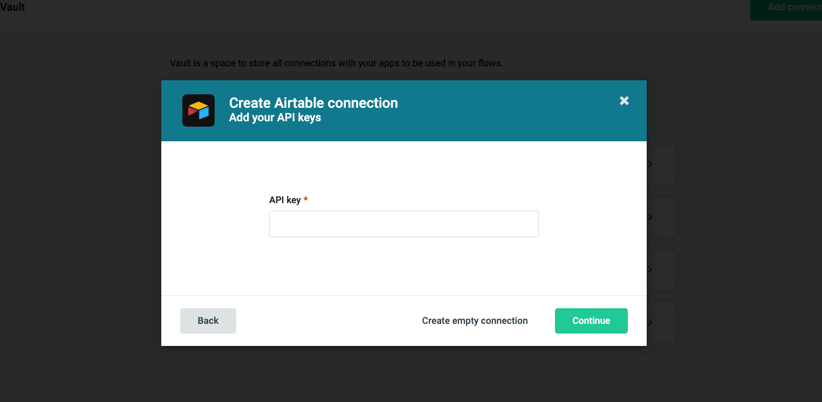Click the Vault page heading

pyautogui.click(x=13, y=8)
